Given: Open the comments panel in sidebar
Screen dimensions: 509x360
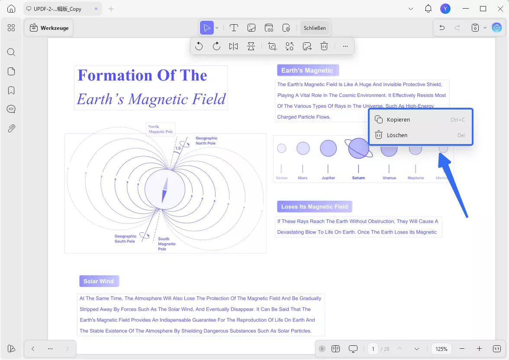Looking at the screenshot, I should 11,109.
